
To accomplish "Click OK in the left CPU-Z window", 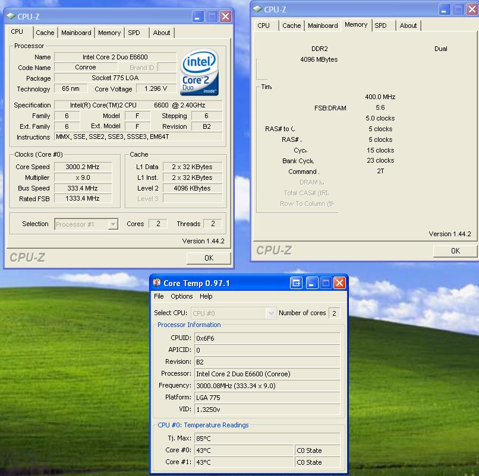I will tap(209, 258).
